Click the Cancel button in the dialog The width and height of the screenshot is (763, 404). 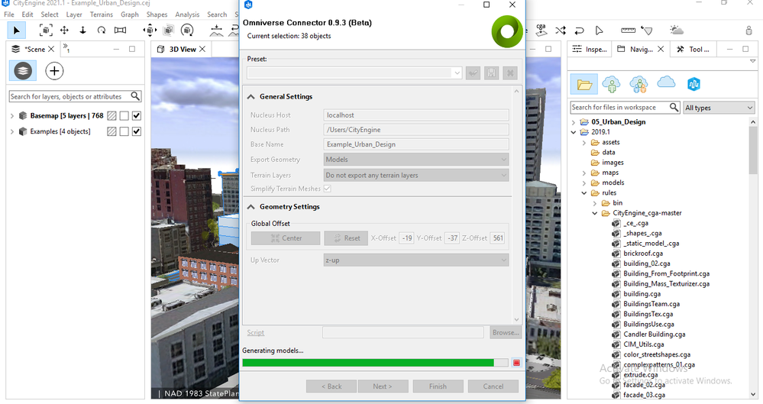click(x=493, y=386)
